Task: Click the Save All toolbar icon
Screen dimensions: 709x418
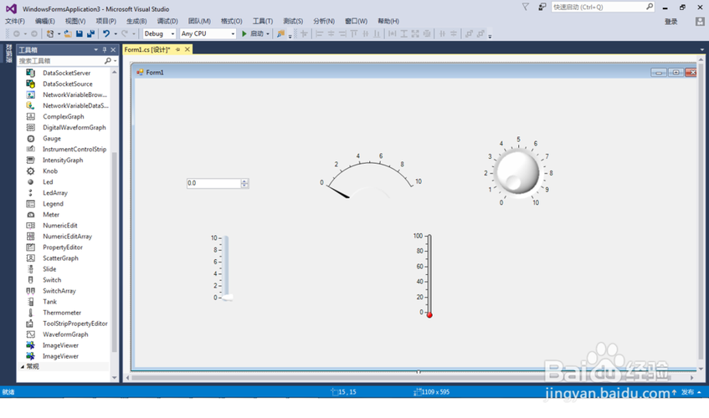Action: [90, 33]
